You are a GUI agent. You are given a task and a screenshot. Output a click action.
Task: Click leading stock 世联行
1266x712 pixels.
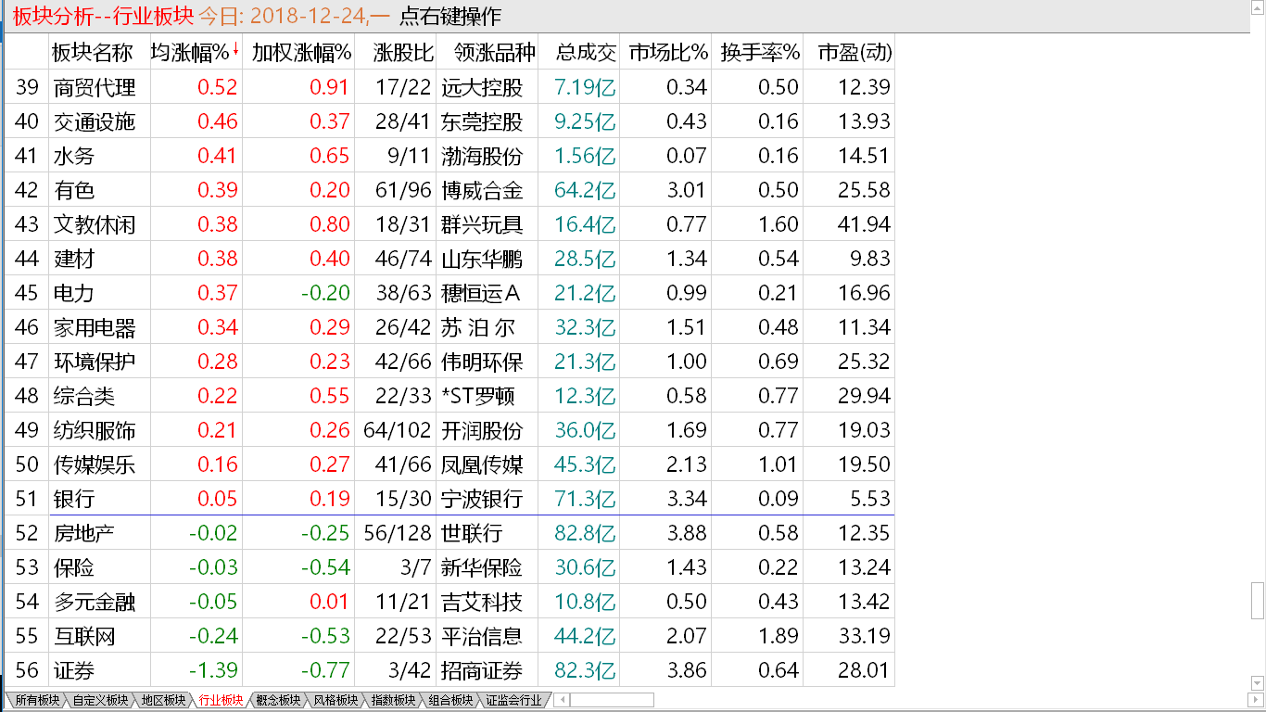pos(472,533)
